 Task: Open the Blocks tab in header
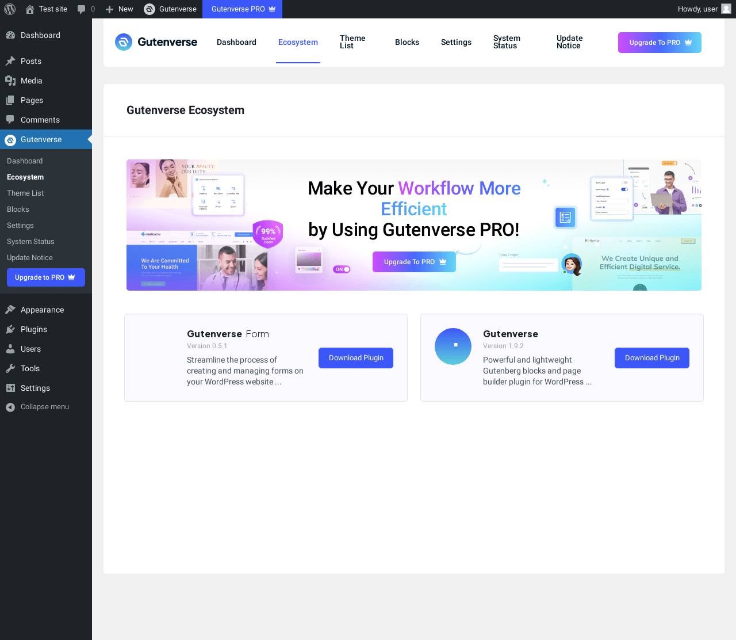(407, 42)
